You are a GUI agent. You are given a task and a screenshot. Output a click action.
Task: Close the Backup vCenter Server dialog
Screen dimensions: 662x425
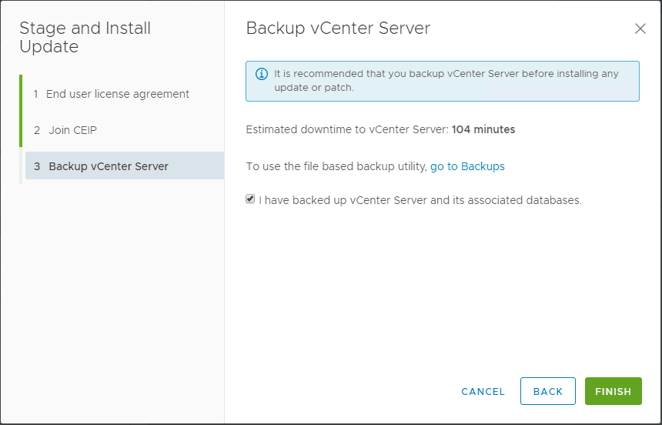[x=640, y=29]
